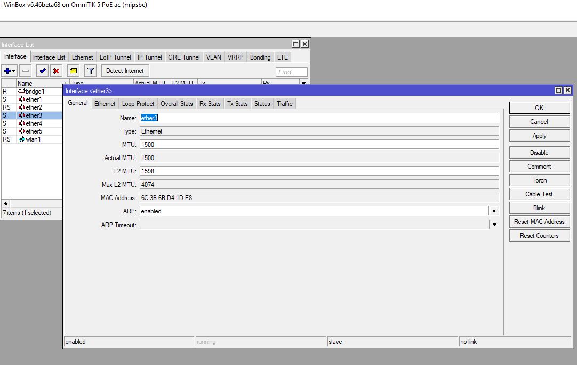Open the VLAN tab
The image size is (577, 365).
tap(214, 57)
